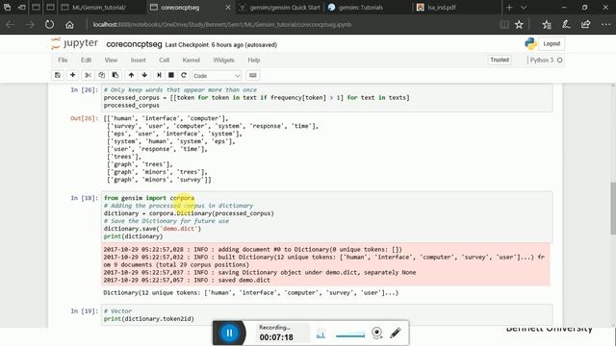Click the Python logo icon
Viewport: 616px width, 346px height.
[530, 43]
